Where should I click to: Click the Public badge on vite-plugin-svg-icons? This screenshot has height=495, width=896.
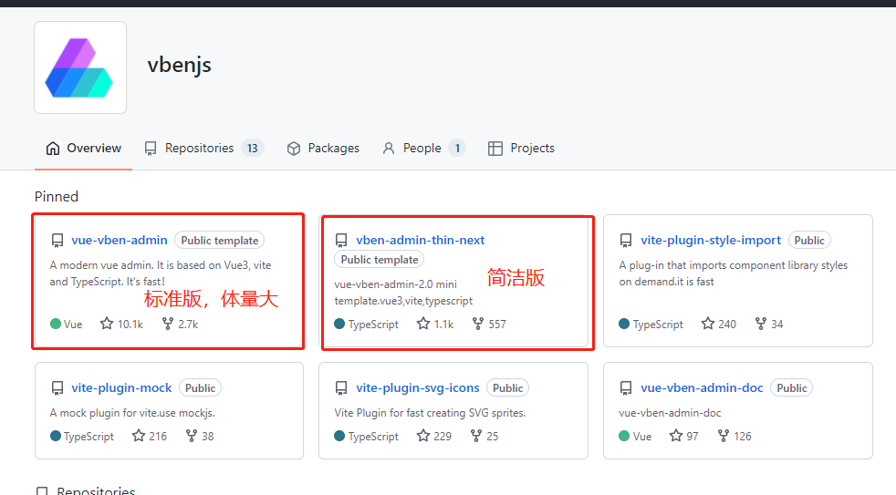click(x=507, y=388)
